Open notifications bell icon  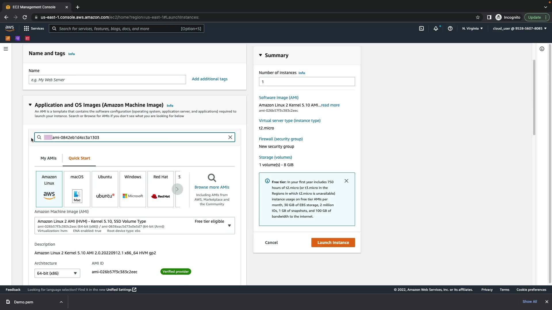click(x=436, y=28)
